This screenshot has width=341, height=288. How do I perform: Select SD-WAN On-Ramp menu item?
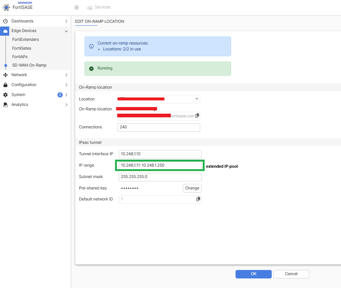click(29, 65)
